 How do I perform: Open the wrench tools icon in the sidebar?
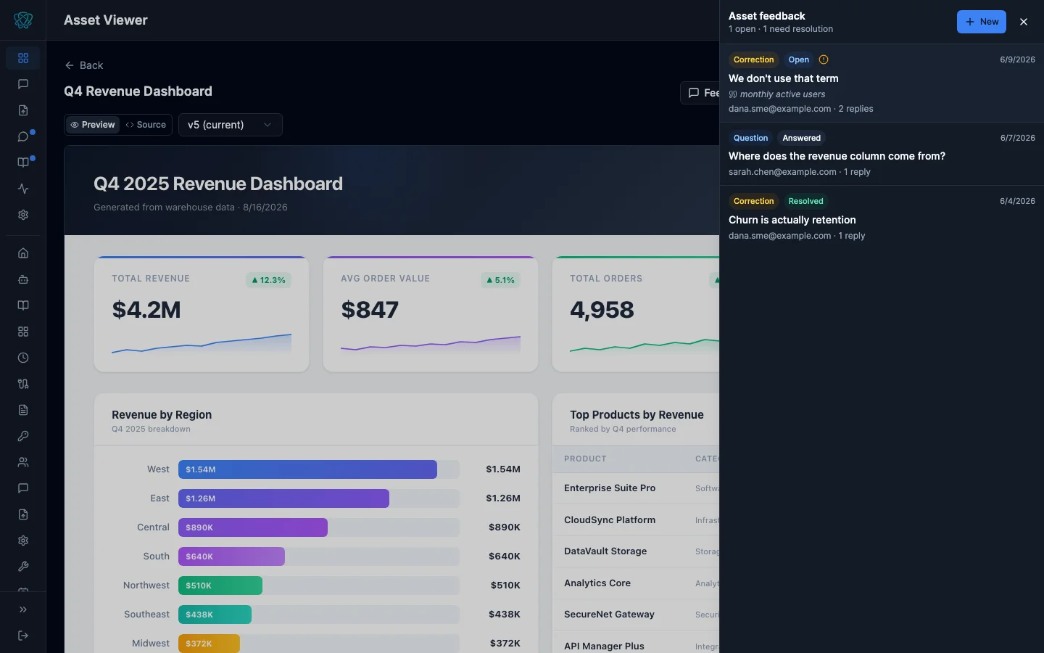(23, 567)
